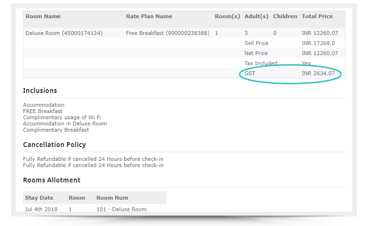The height and width of the screenshot is (226, 368).
Task: Click the Sell Price label
Action: pyautogui.click(x=256, y=43)
